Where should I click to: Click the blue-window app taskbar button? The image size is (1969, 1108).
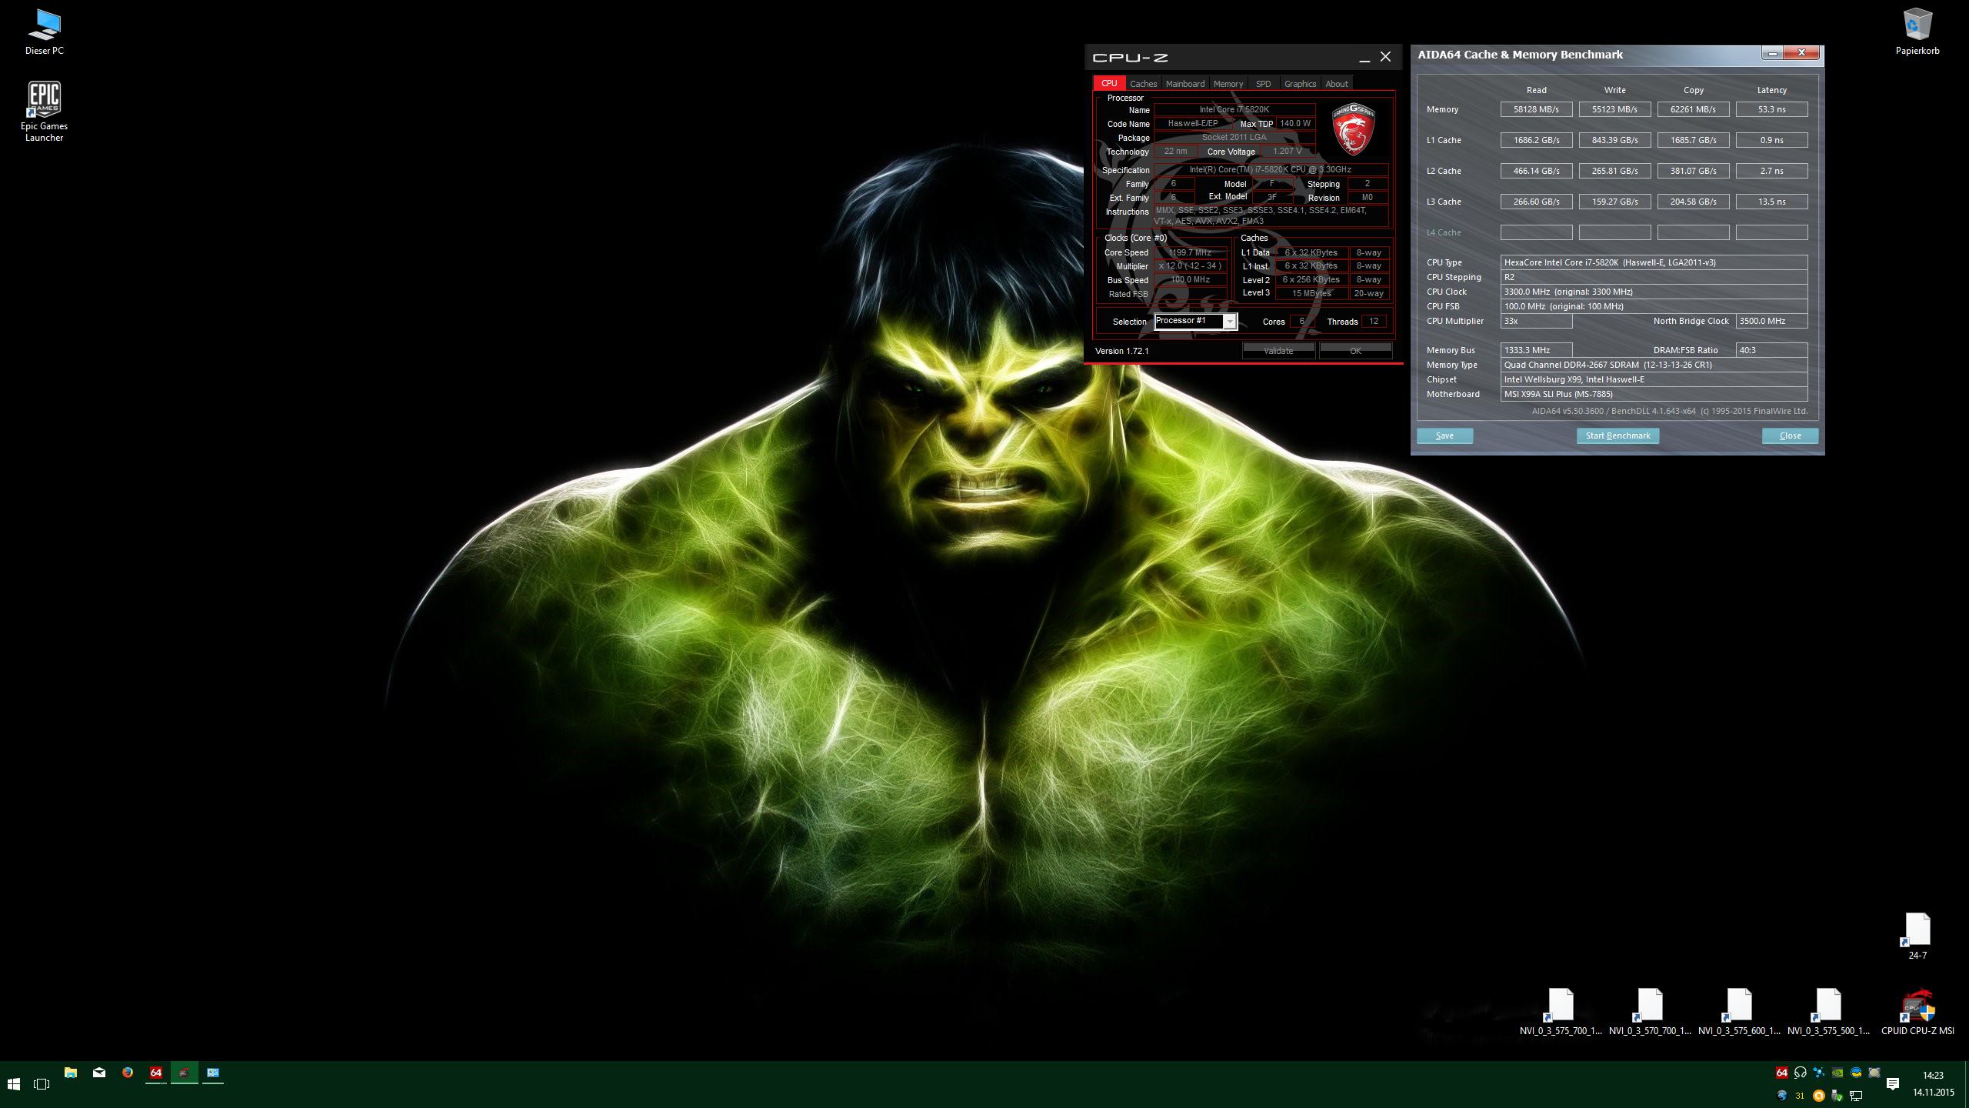212,1073
